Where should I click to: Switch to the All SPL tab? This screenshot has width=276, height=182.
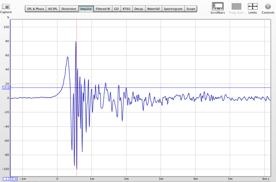(53, 9)
